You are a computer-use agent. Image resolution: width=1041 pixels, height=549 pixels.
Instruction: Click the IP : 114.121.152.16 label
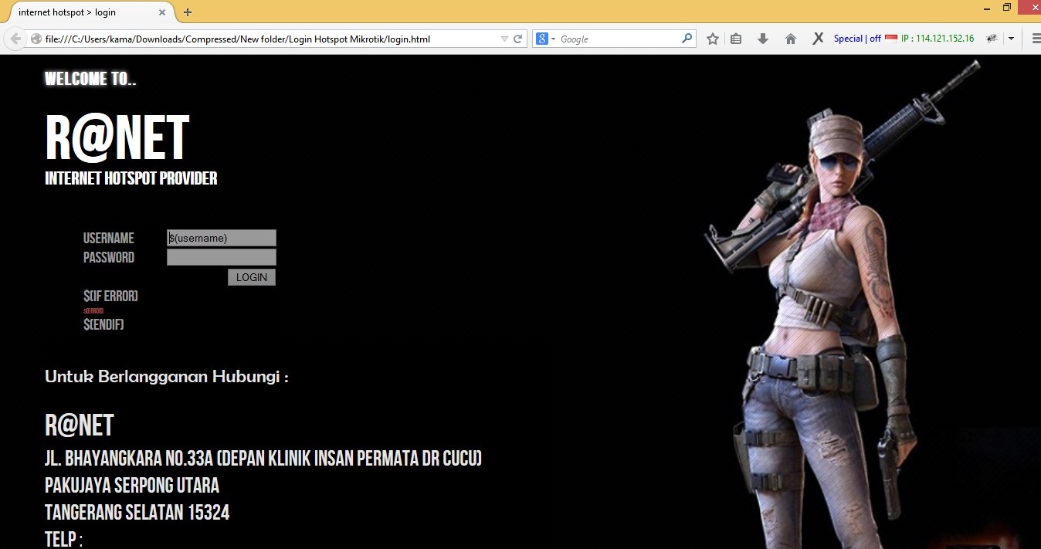tap(938, 39)
